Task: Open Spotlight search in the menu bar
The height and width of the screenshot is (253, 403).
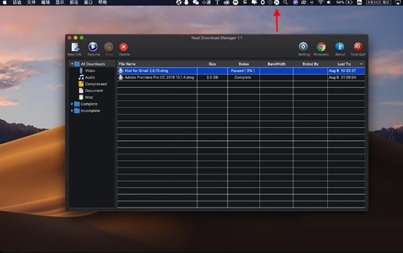Action: (285, 2)
